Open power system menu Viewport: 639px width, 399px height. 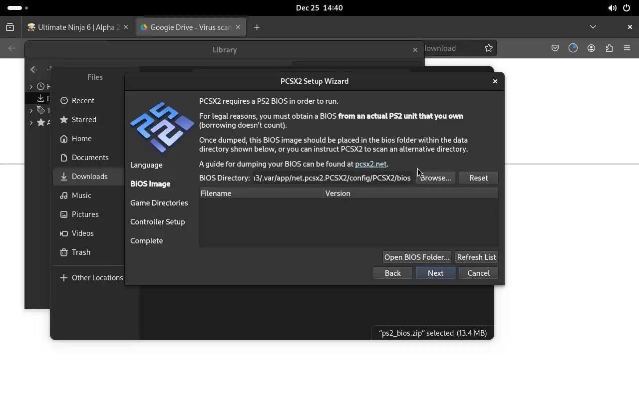coord(627,8)
